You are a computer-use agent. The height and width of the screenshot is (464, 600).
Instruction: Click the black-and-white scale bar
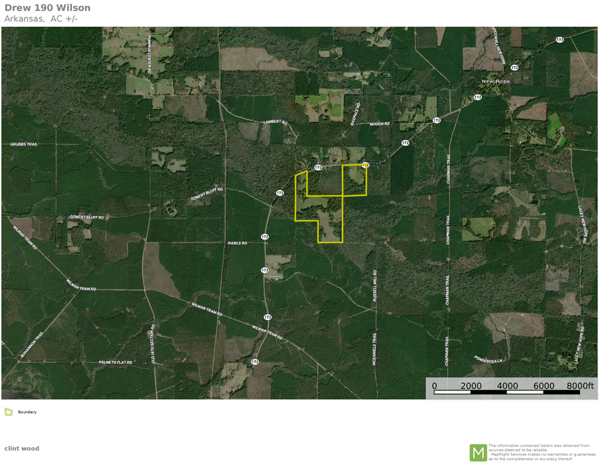[506, 392]
